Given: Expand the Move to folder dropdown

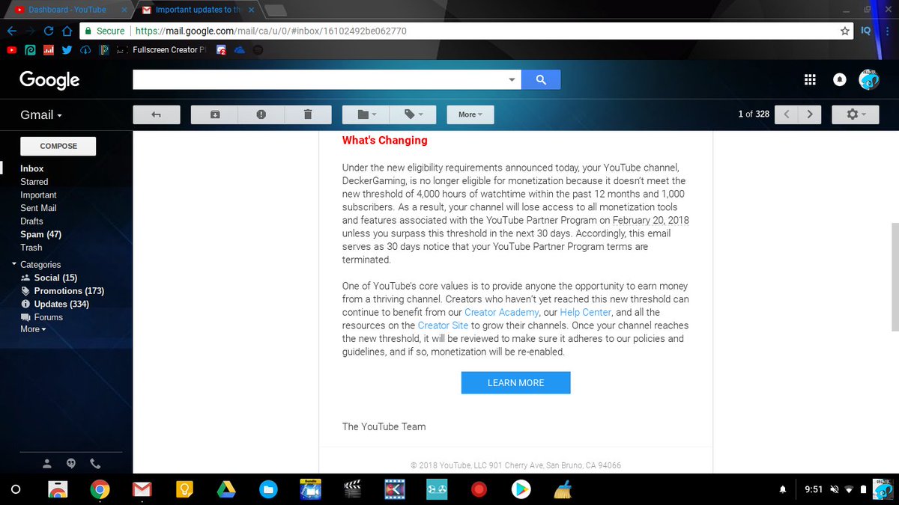Looking at the screenshot, I should pos(366,114).
